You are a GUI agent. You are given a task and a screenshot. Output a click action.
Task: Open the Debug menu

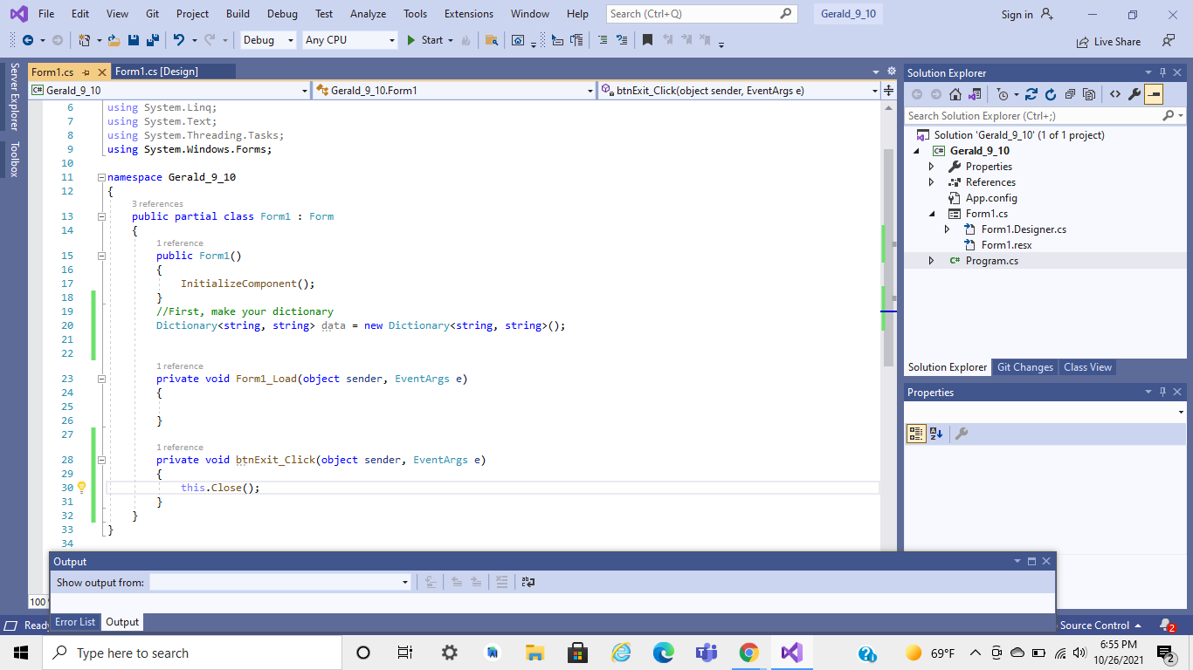pyautogui.click(x=281, y=13)
